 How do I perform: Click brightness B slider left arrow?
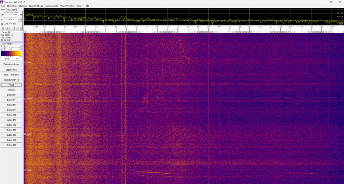[x=4, y=46]
